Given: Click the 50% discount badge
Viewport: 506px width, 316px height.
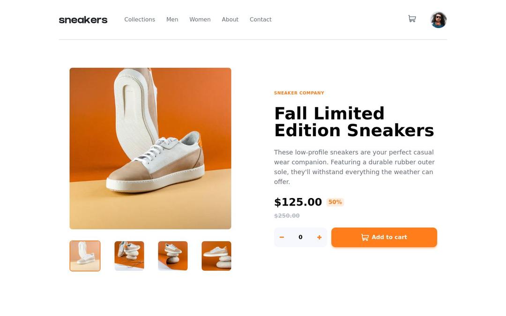Looking at the screenshot, I should (335, 202).
